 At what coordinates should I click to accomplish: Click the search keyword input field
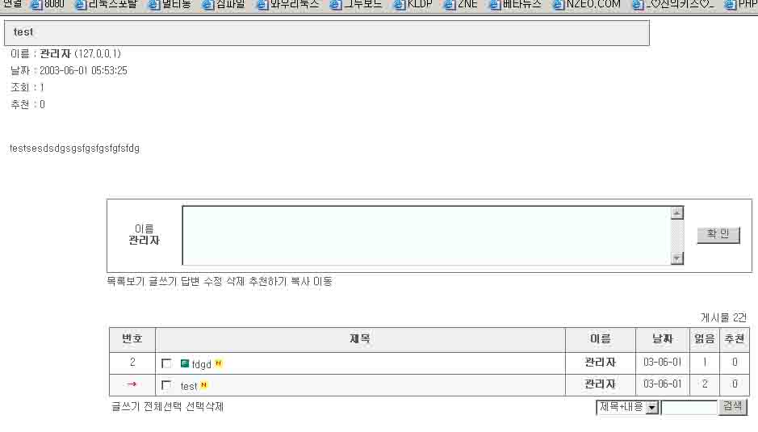[x=689, y=408]
